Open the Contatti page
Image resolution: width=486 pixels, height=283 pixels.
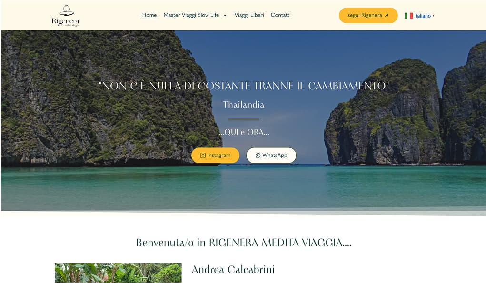coord(280,15)
